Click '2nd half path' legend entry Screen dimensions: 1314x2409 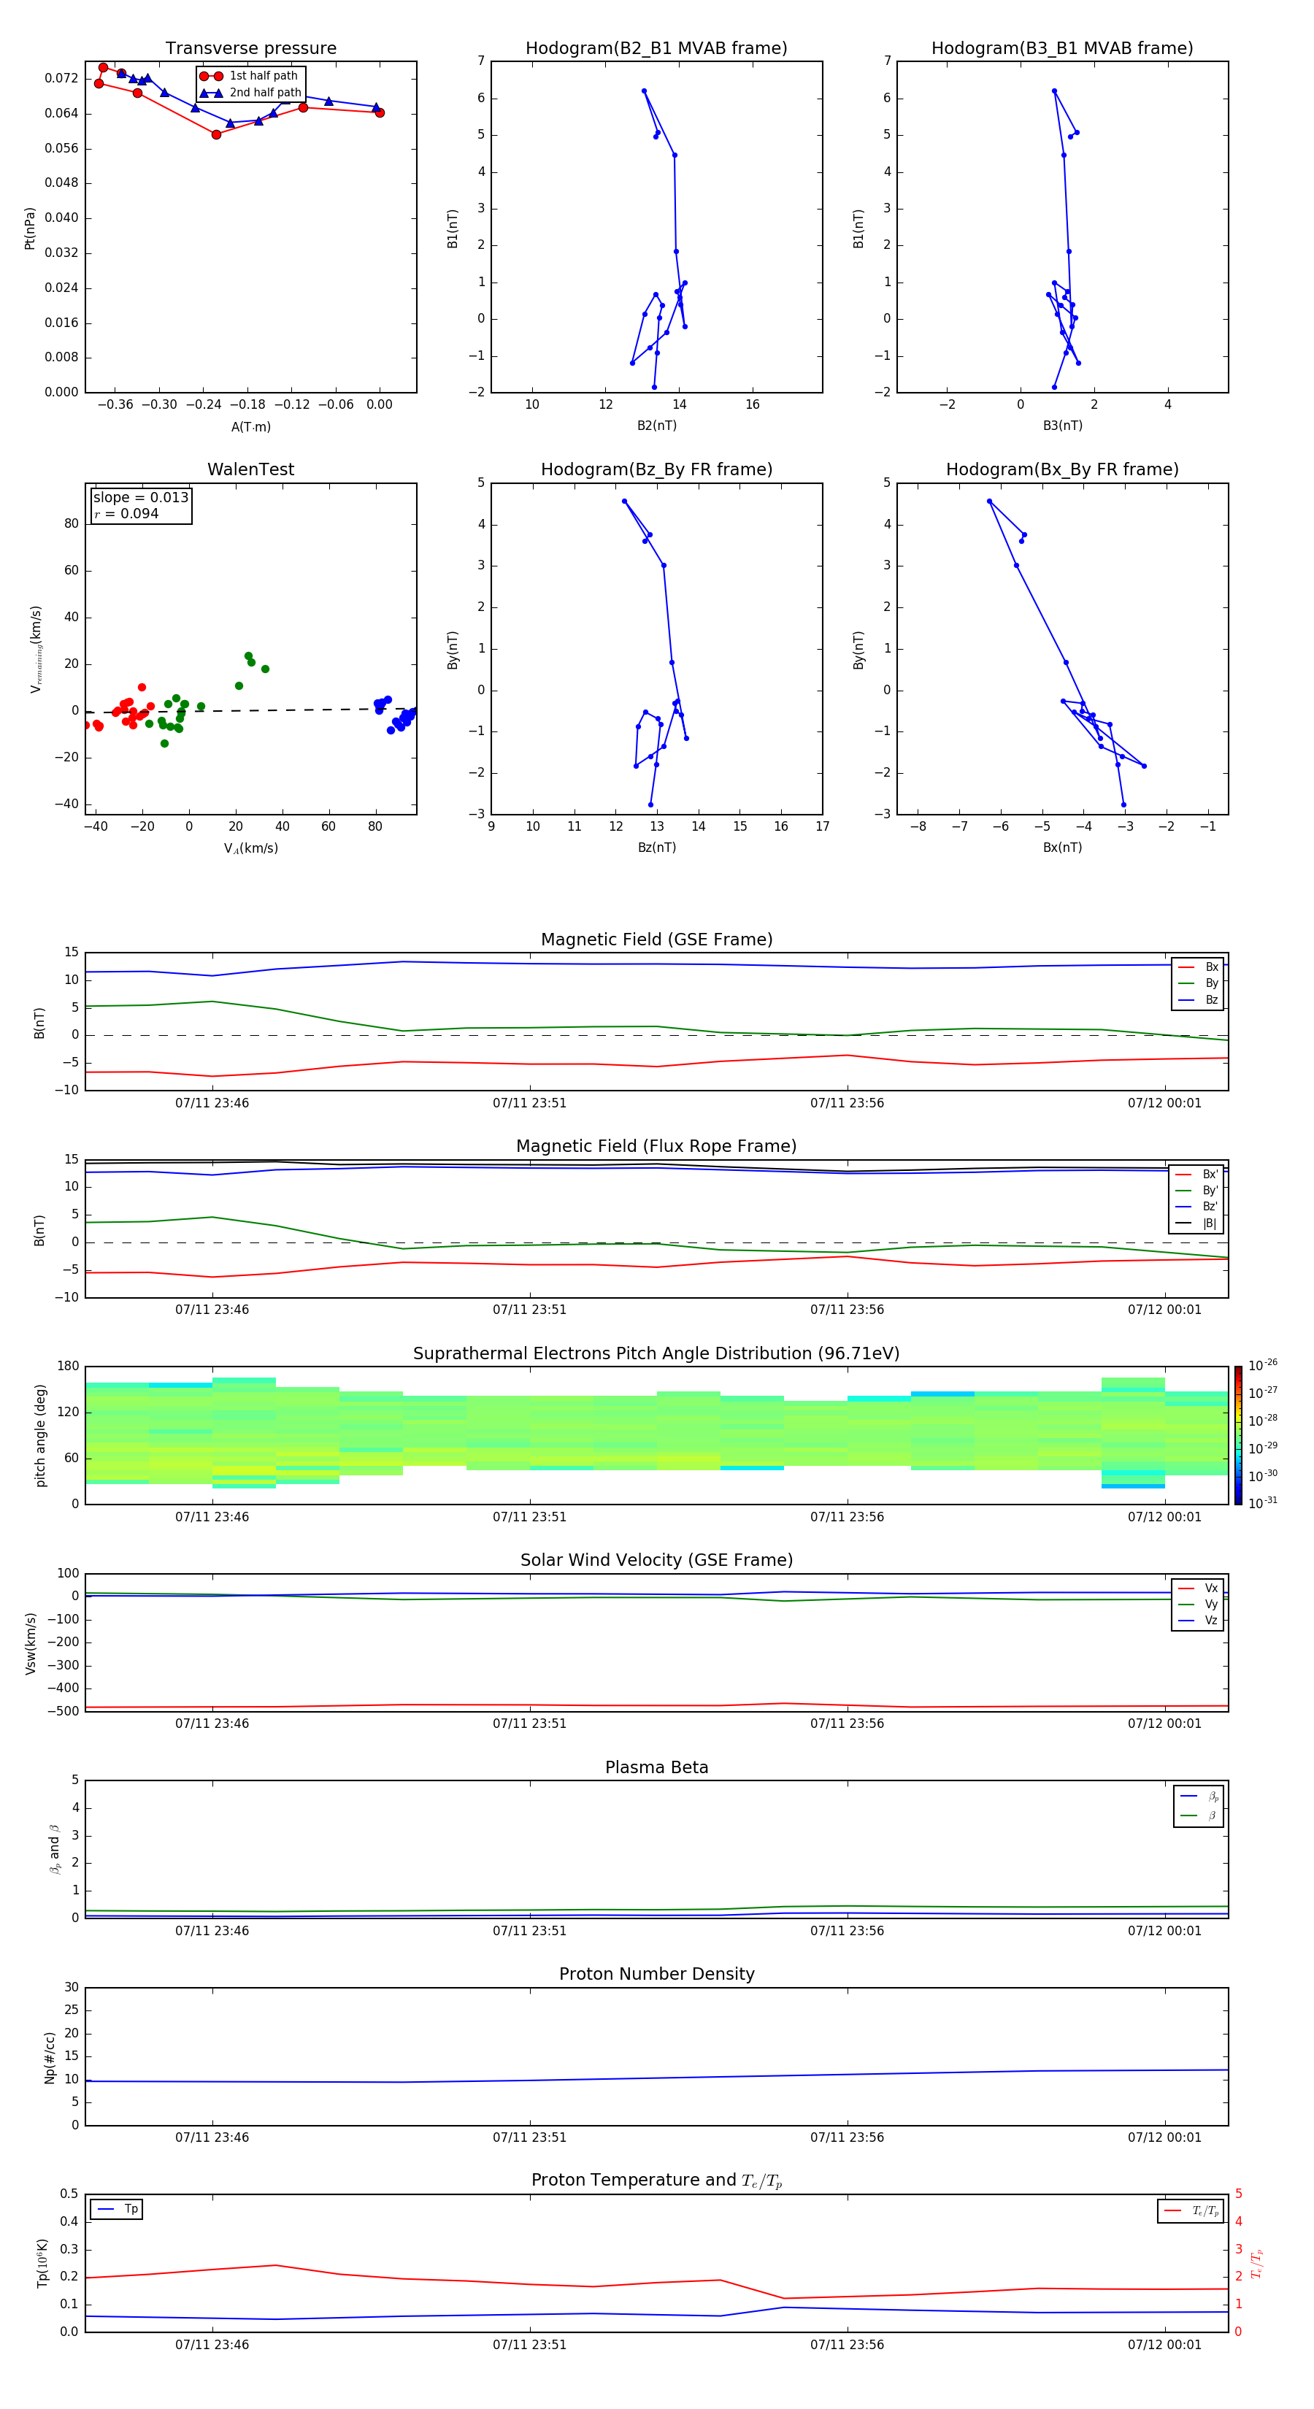[x=250, y=93]
